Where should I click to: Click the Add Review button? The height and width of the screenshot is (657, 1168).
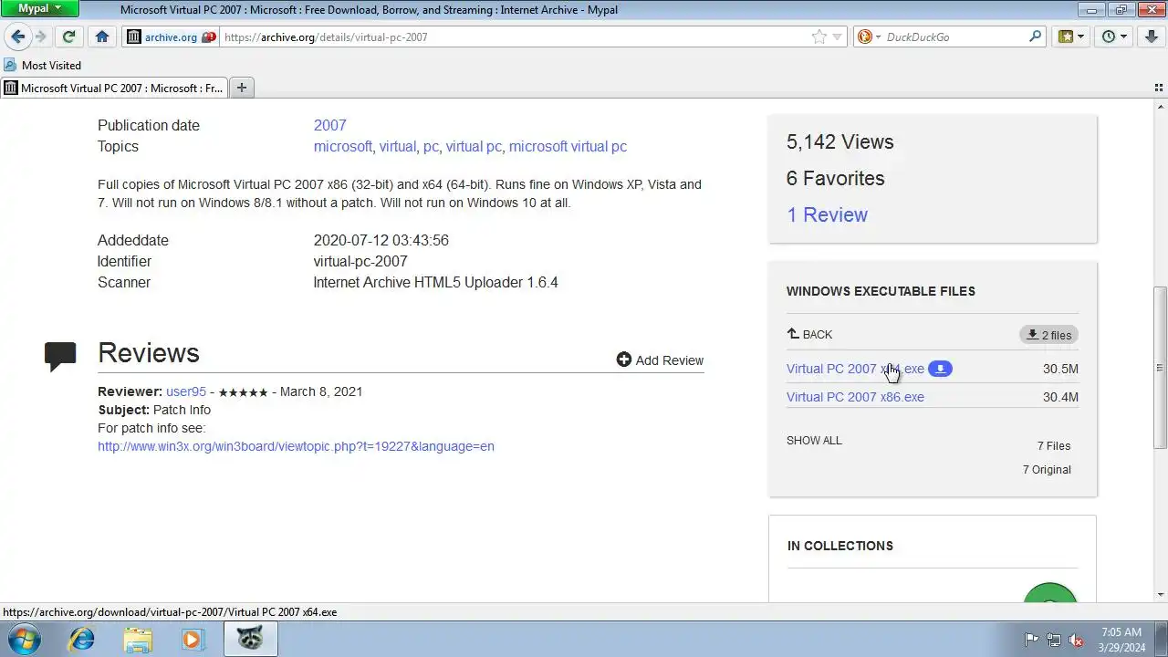pyautogui.click(x=660, y=360)
